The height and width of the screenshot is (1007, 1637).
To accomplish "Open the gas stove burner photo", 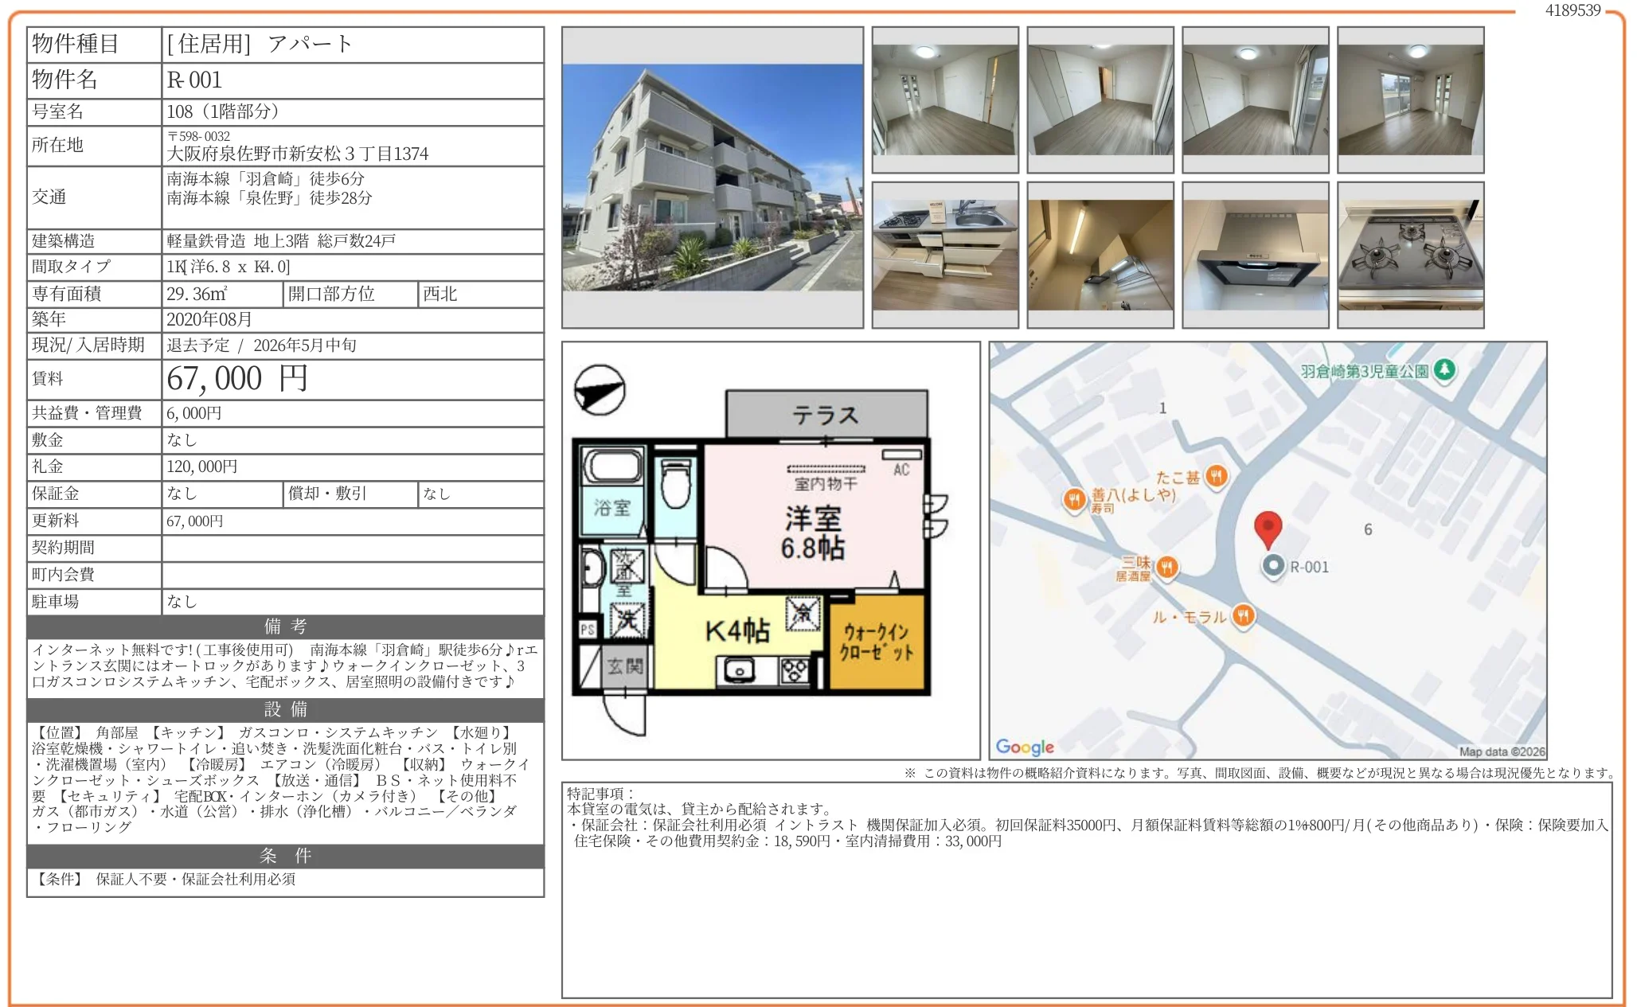I will coord(1410,255).
